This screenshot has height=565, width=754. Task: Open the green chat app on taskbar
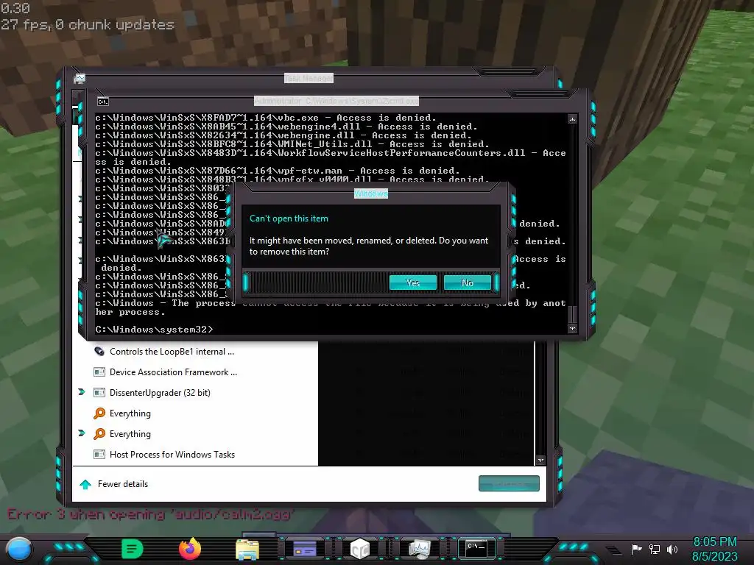(x=133, y=549)
